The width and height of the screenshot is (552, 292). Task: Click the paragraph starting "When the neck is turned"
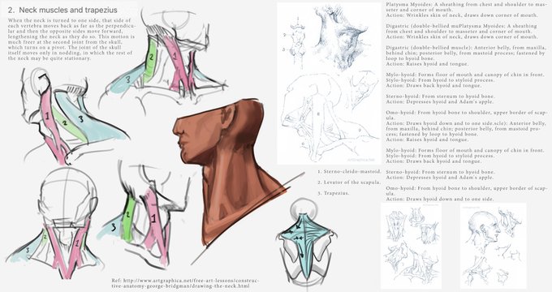(71, 40)
